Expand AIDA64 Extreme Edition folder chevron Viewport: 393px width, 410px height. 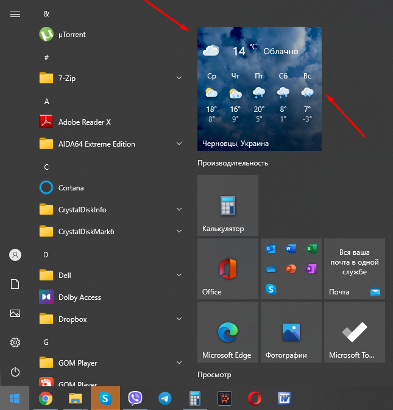[x=179, y=144]
